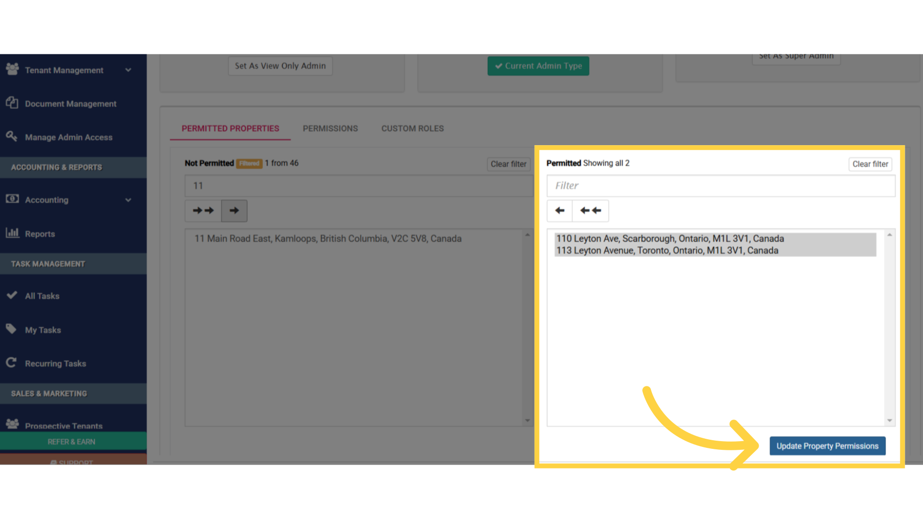Clear the filter on the Permitted list
The width and height of the screenshot is (923, 519).
(x=870, y=164)
